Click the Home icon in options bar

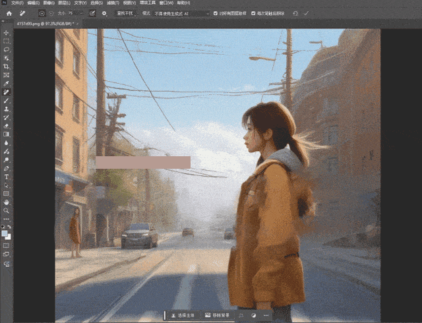(9, 13)
